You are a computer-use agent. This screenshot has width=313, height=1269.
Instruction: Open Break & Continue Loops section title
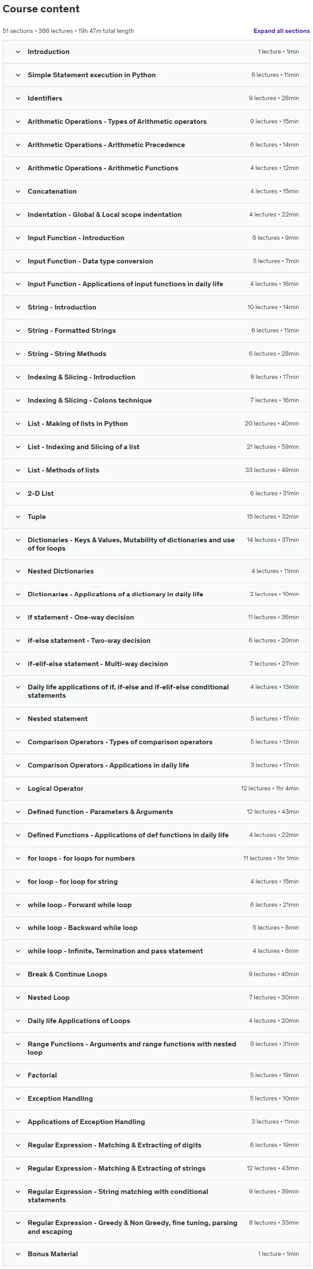(67, 974)
